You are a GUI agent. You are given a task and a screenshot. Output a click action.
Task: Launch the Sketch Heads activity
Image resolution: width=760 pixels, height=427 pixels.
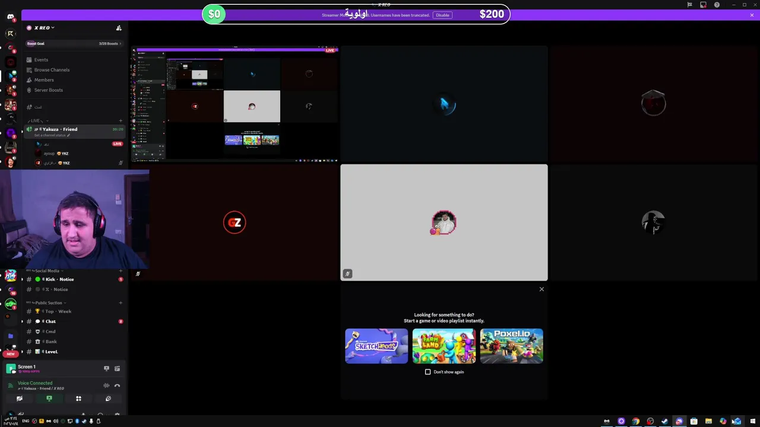point(376,346)
